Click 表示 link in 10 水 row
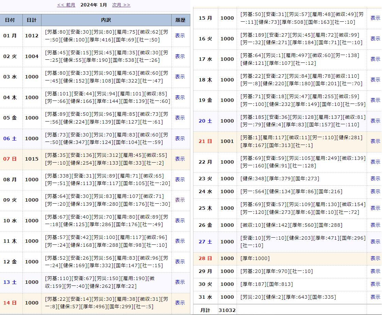The height and width of the screenshot is (315, 382). [x=180, y=221]
